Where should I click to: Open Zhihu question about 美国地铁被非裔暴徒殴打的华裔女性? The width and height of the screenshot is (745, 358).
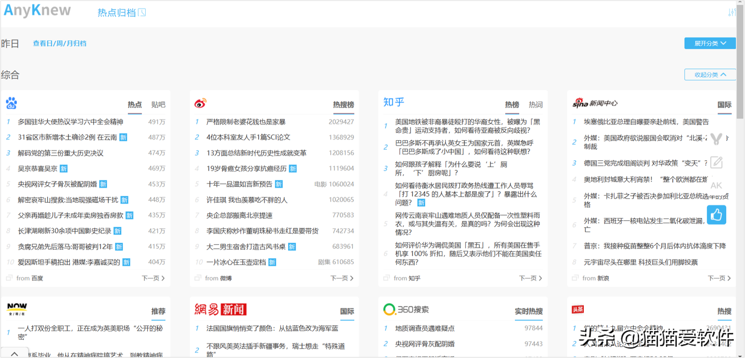468,126
